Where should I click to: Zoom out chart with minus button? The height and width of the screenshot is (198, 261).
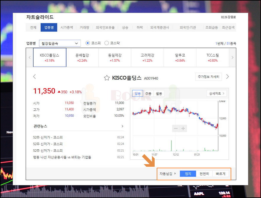176,128
